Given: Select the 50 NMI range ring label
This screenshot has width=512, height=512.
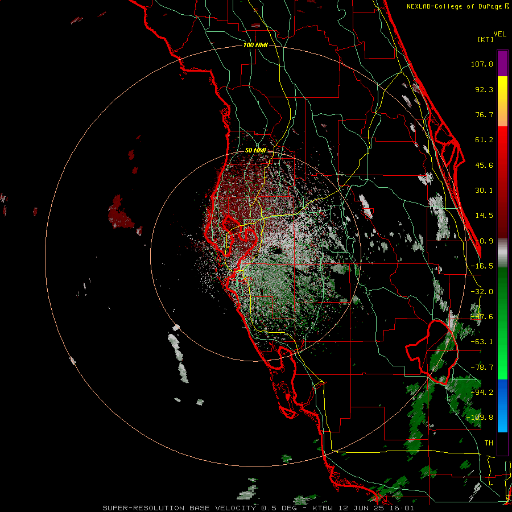Looking at the screenshot, I should pos(255,151).
